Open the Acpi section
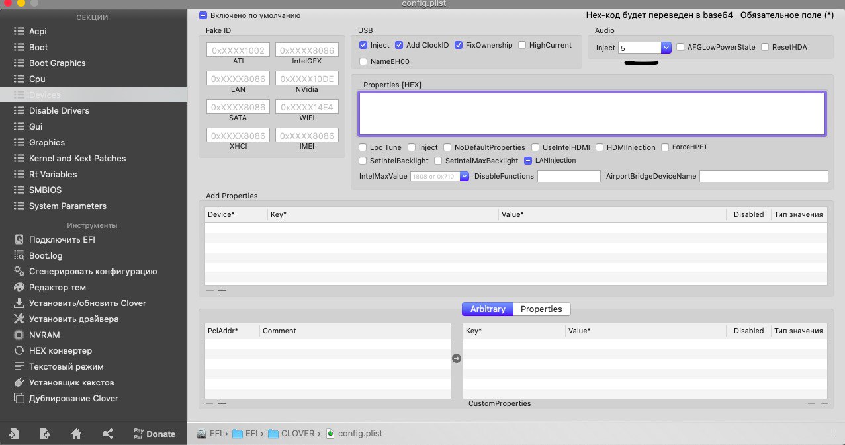The image size is (845, 445). tap(93, 31)
